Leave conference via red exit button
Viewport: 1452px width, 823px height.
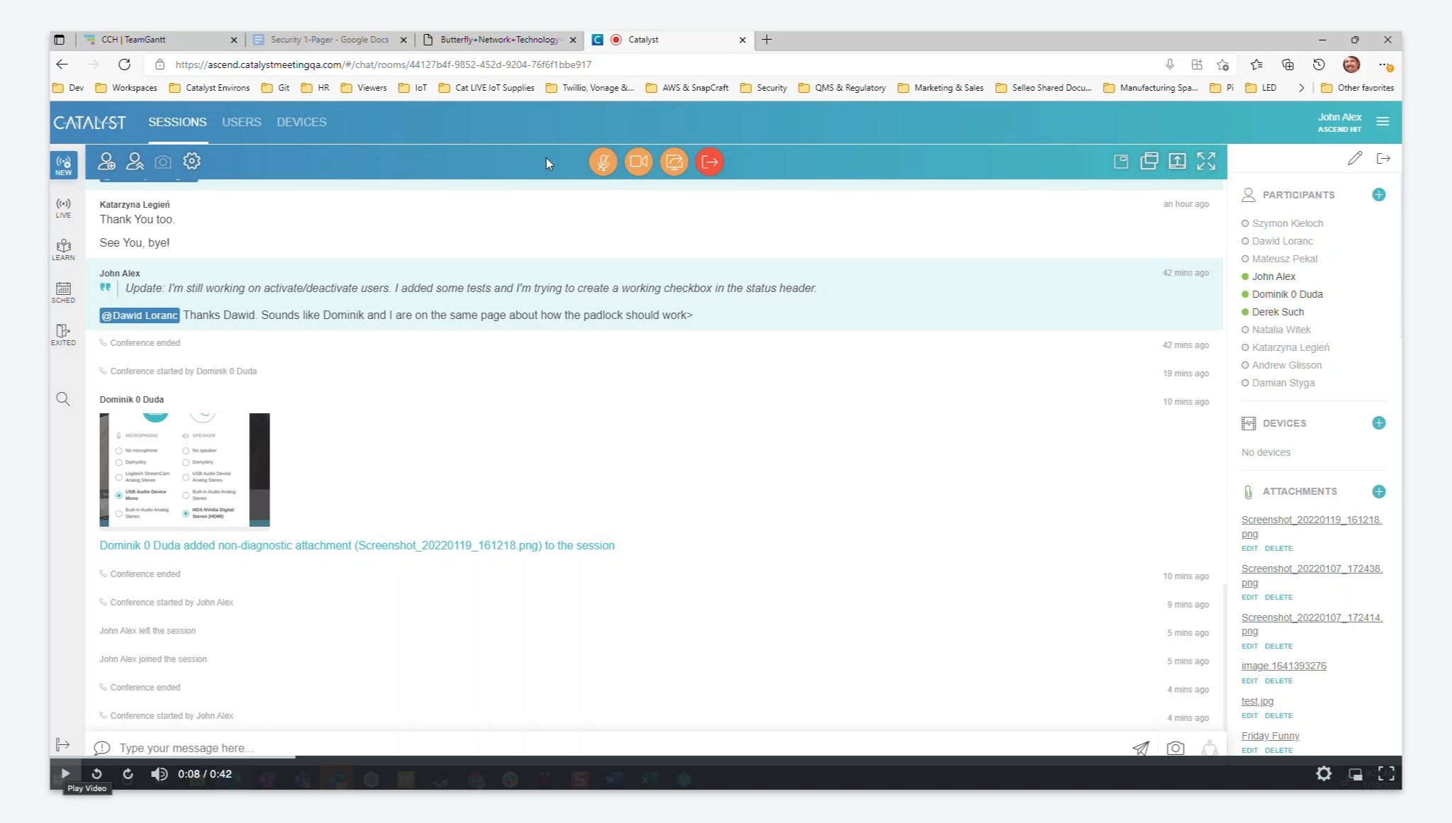pyautogui.click(x=709, y=162)
